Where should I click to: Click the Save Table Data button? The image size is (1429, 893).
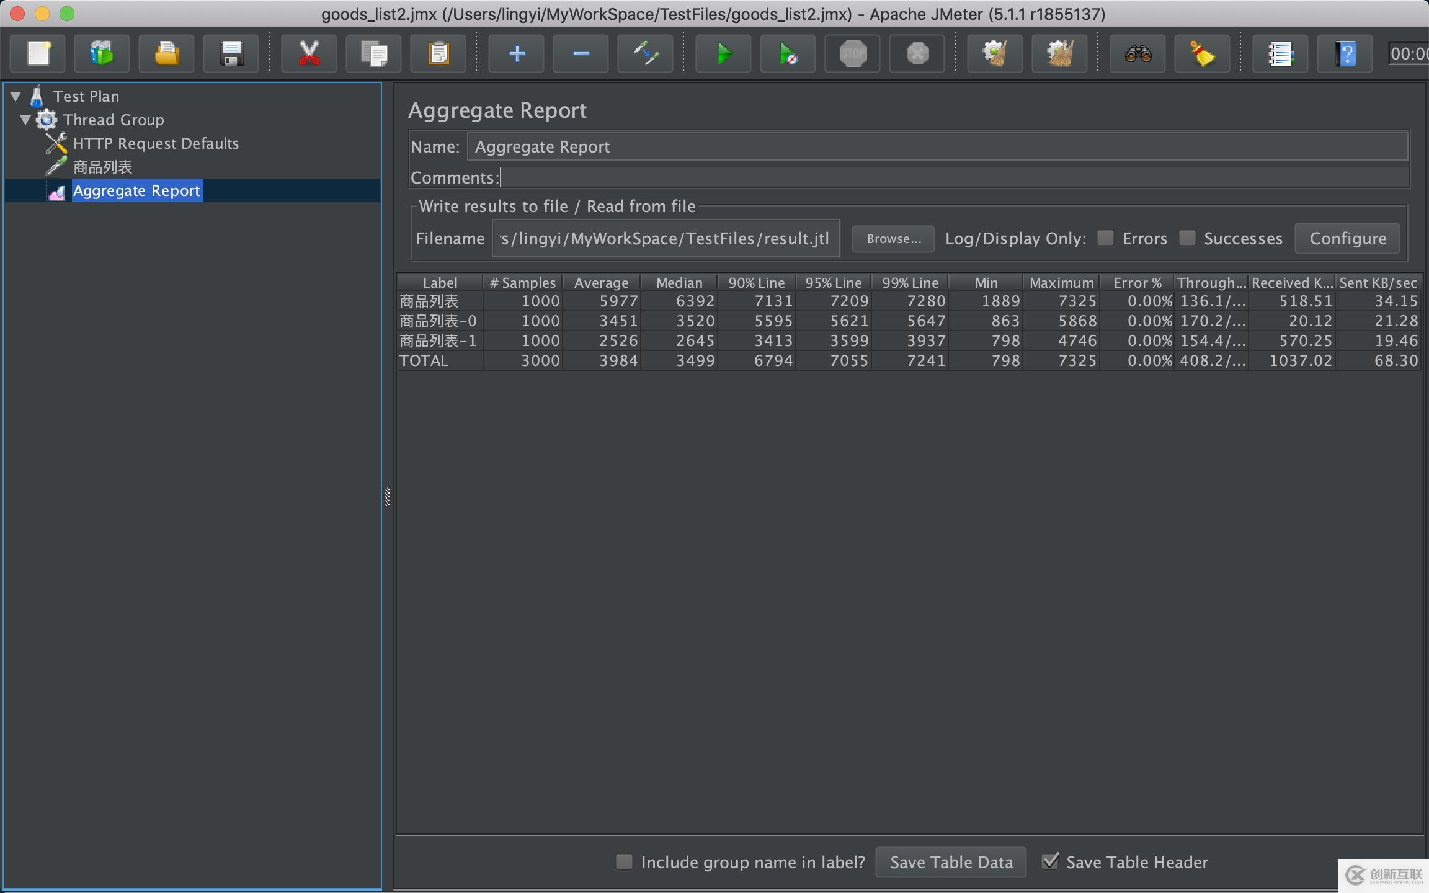coord(951,862)
